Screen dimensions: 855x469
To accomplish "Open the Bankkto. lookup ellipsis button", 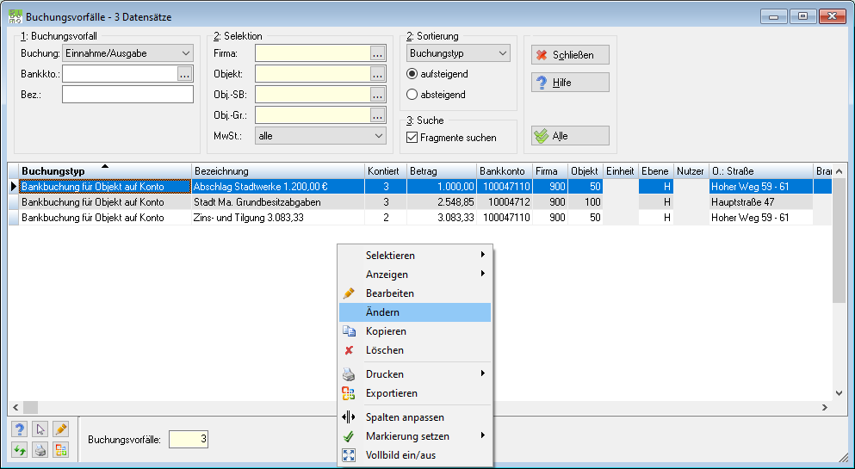I will 185,73.
